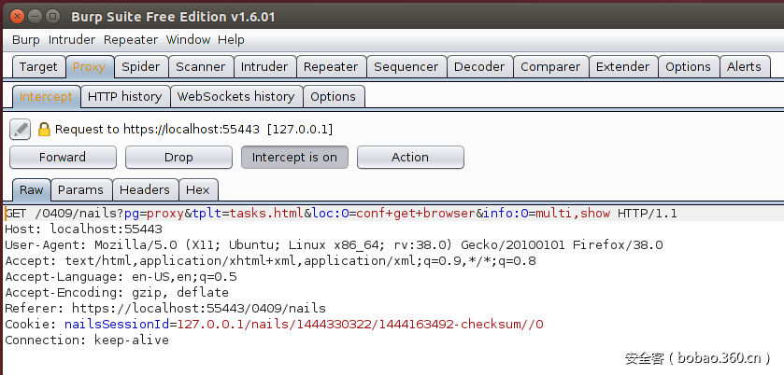Select the Intercept sub-tab
The height and width of the screenshot is (375, 784).
point(46,97)
